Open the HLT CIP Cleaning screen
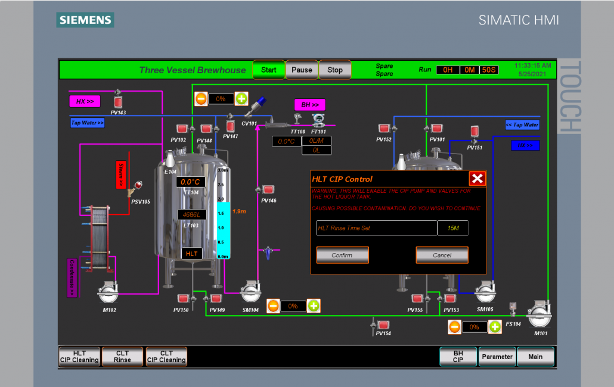 (x=79, y=357)
